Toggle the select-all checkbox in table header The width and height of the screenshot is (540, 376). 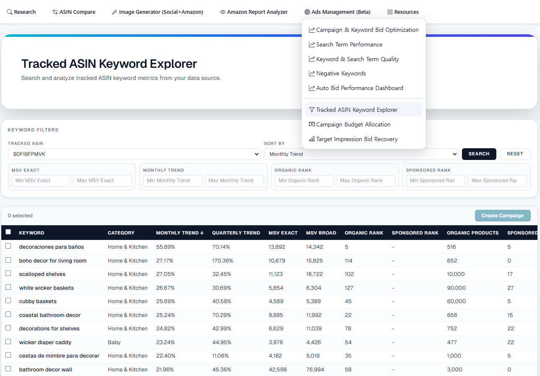click(8, 232)
